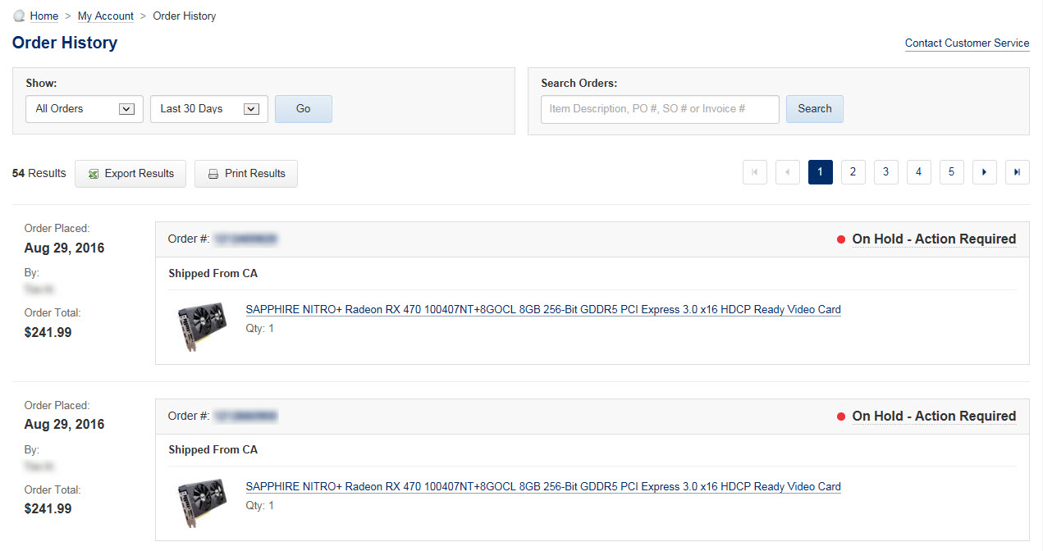The image size is (1043, 551).
Task: Go to next page arrow
Action: coord(985,172)
